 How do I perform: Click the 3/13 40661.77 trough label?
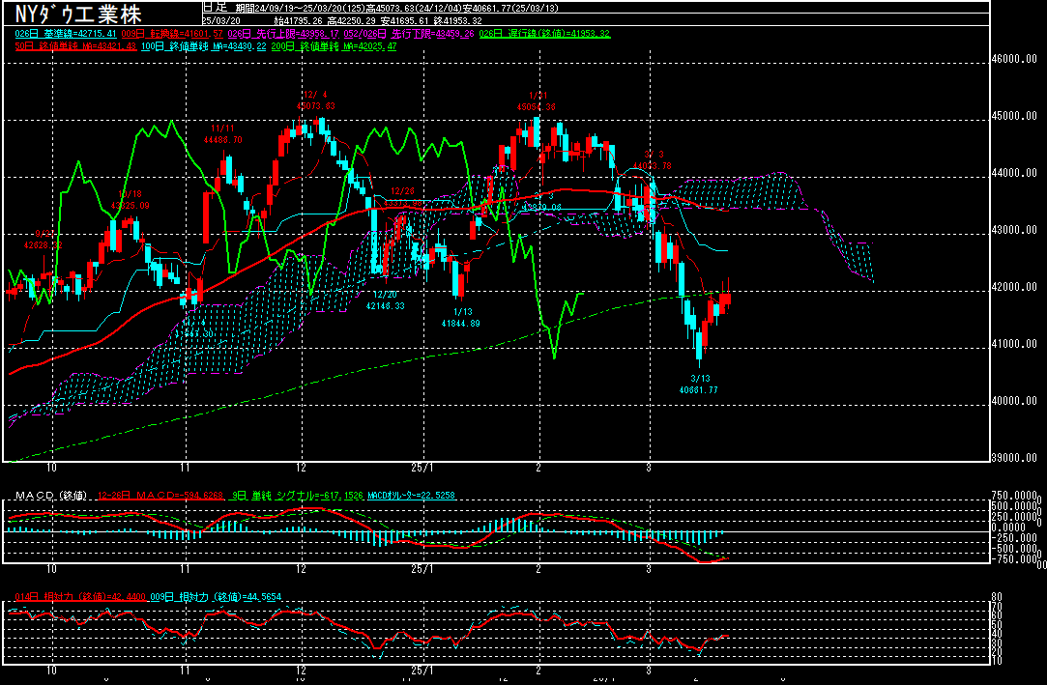pos(698,385)
